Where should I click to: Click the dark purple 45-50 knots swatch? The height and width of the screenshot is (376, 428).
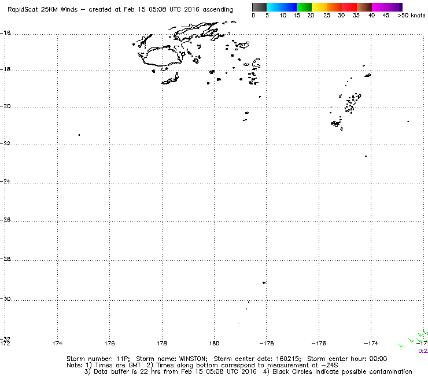coord(394,7)
